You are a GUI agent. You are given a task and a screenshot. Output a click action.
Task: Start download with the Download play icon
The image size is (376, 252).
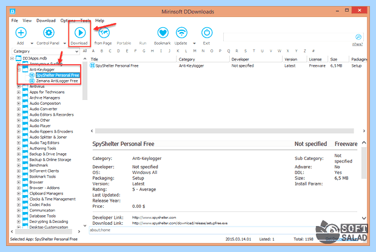click(80, 33)
